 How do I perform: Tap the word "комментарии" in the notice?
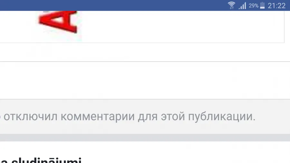pyautogui.click(x=97, y=117)
